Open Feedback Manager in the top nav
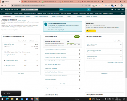Screen dimensions: 127x101 click(x=18, y=13)
